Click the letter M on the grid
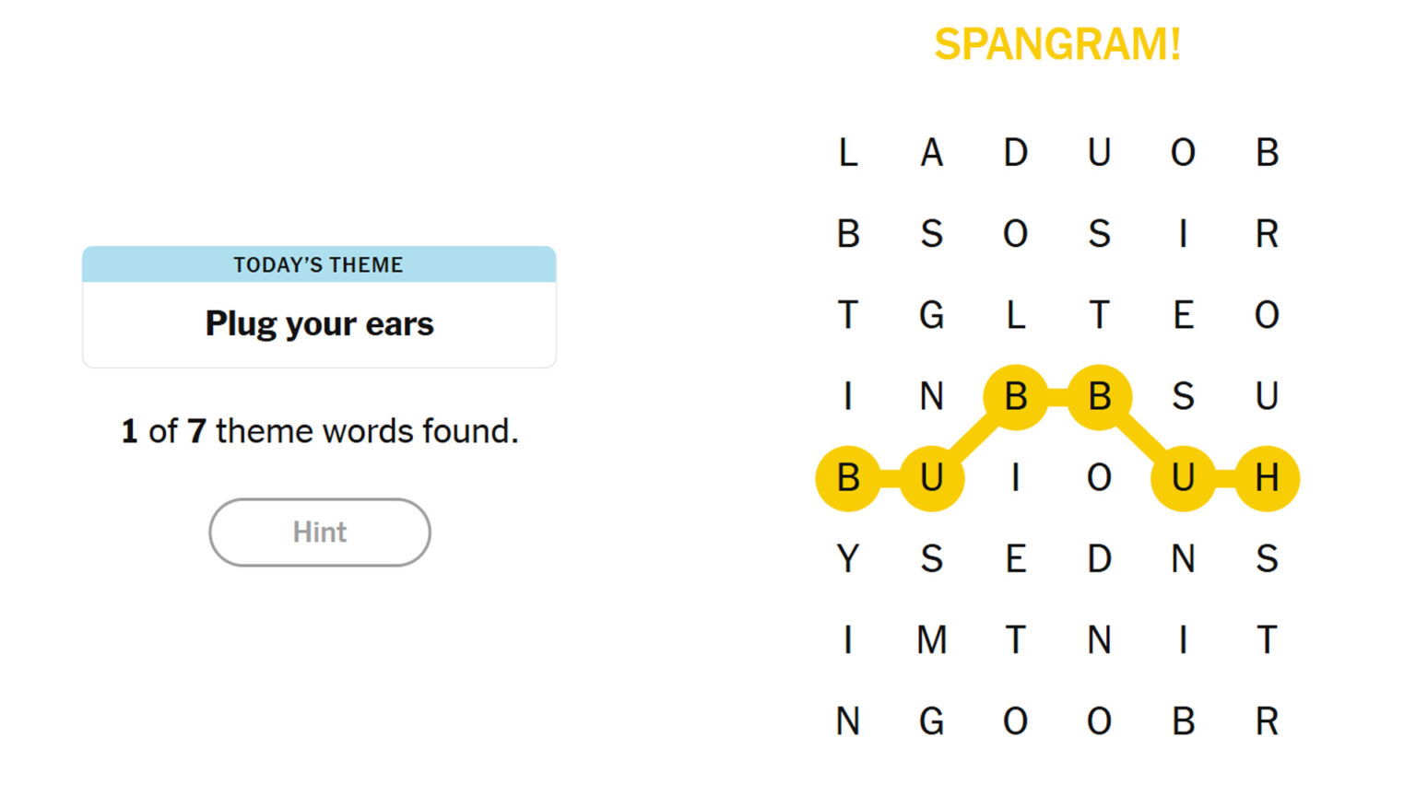 (x=931, y=640)
